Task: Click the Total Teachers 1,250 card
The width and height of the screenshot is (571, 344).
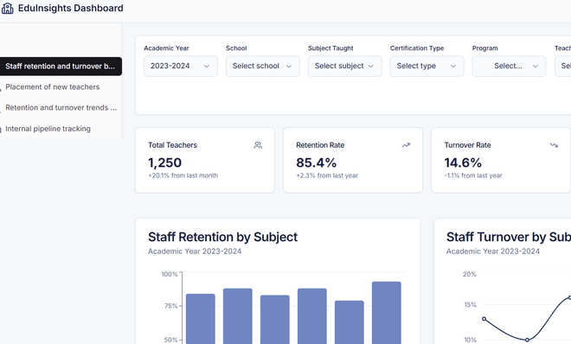Action: point(205,160)
